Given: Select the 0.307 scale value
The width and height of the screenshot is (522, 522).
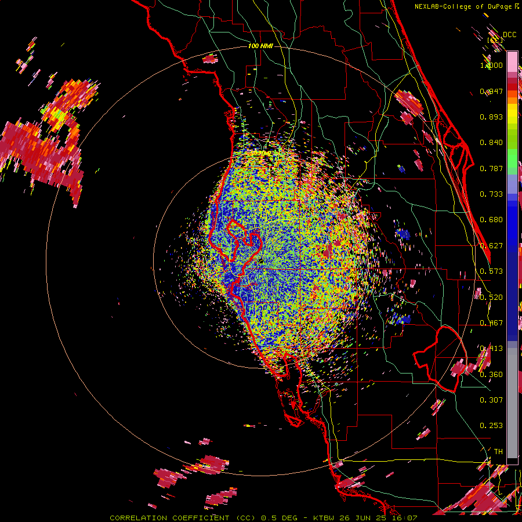Looking at the screenshot, I should pos(491,400).
